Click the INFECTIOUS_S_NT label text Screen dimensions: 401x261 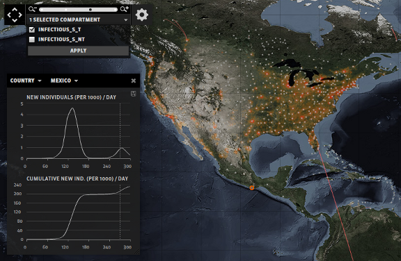click(x=61, y=40)
